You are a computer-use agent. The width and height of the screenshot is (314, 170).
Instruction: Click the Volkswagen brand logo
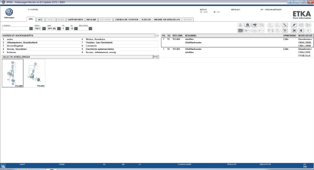pos(9,12)
